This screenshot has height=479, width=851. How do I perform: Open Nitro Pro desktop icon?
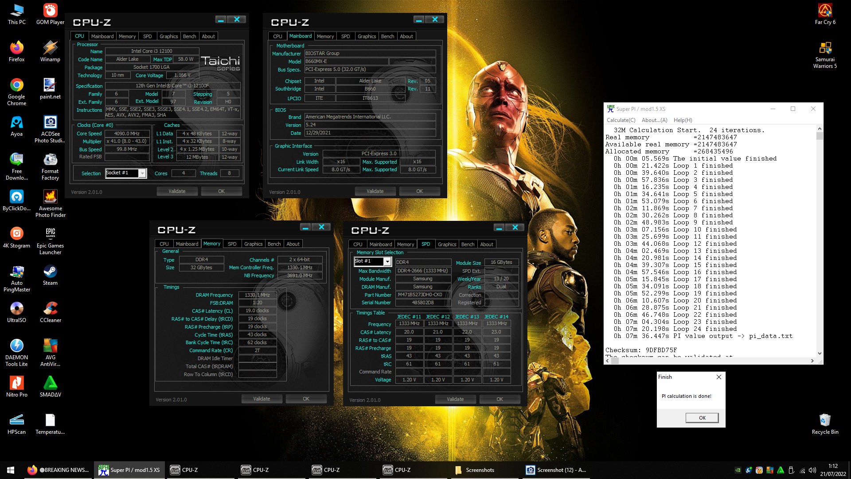17,387
